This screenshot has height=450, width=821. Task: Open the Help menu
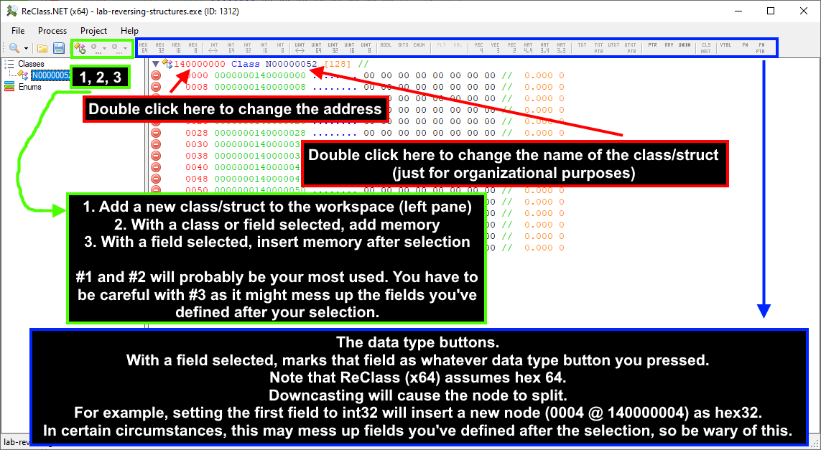(x=129, y=30)
